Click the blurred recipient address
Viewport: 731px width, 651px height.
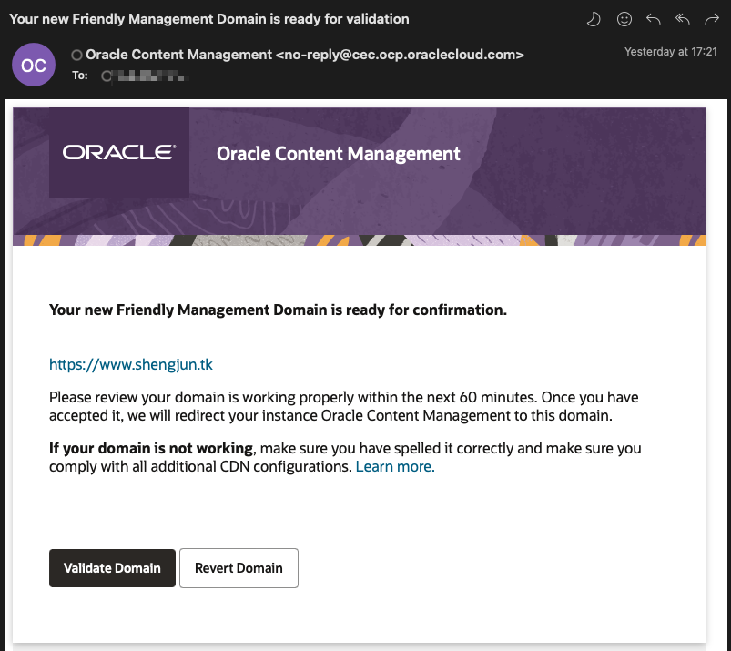[150, 76]
